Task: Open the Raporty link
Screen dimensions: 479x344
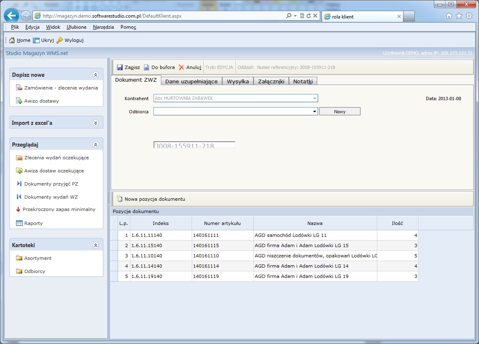Action: click(33, 223)
